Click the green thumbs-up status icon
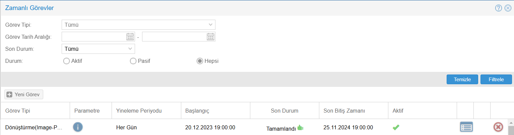This screenshot has height=135, width=514. click(x=300, y=127)
